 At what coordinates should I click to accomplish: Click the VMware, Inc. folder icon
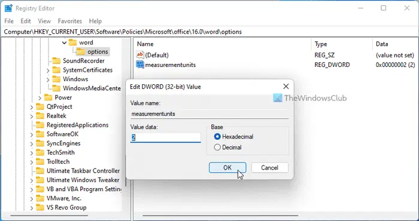[40, 198]
